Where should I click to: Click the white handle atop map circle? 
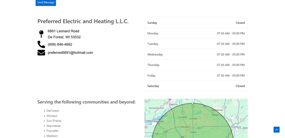tap(193, 103)
